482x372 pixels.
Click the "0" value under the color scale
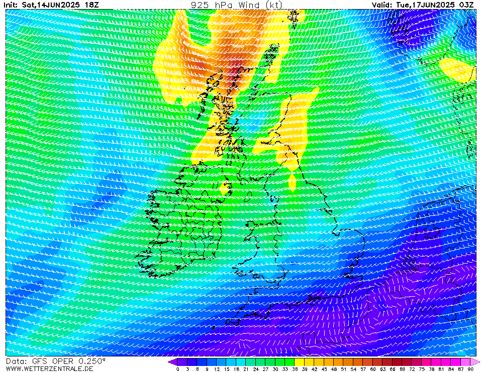178,369
